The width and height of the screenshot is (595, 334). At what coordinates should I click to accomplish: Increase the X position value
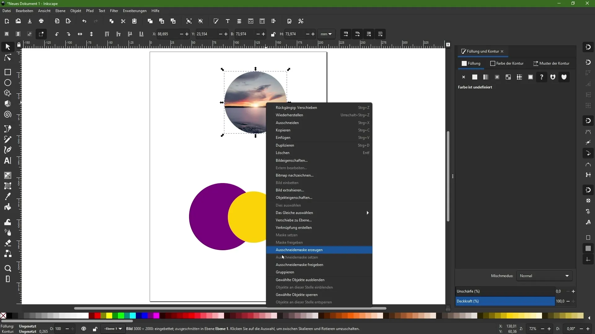click(x=187, y=34)
